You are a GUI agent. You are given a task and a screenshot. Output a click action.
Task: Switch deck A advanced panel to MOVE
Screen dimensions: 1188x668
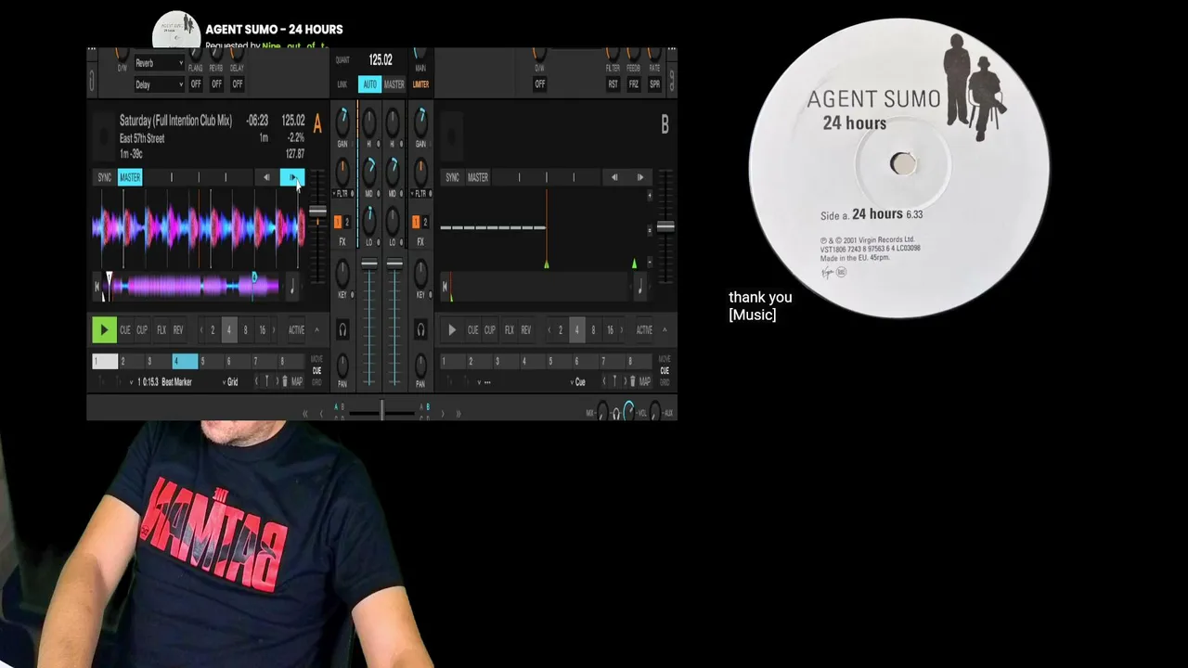coord(316,360)
